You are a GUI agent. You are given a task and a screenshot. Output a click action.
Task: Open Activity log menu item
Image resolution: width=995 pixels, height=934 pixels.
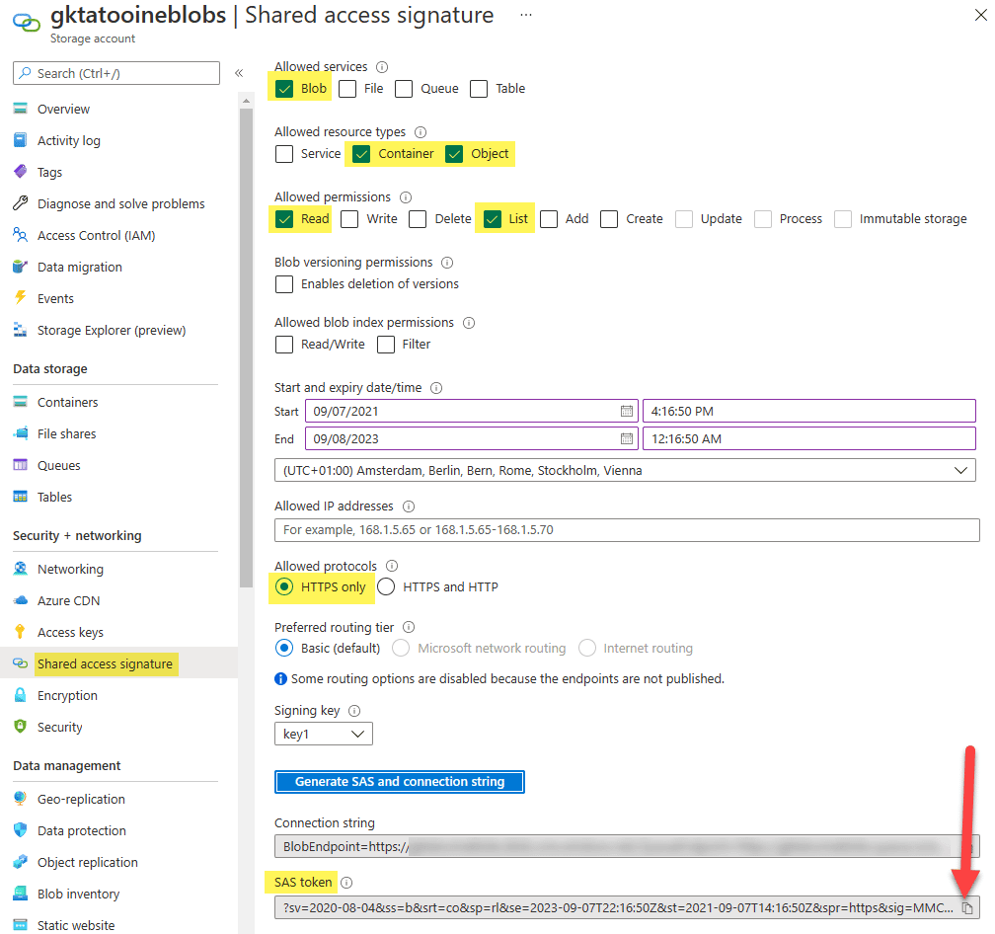(x=68, y=141)
